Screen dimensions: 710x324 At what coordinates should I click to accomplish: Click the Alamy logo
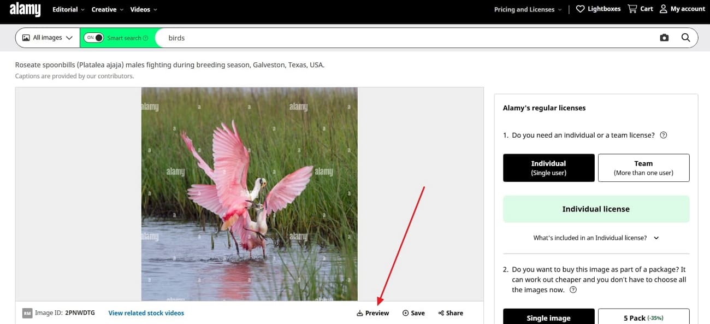(x=25, y=9)
